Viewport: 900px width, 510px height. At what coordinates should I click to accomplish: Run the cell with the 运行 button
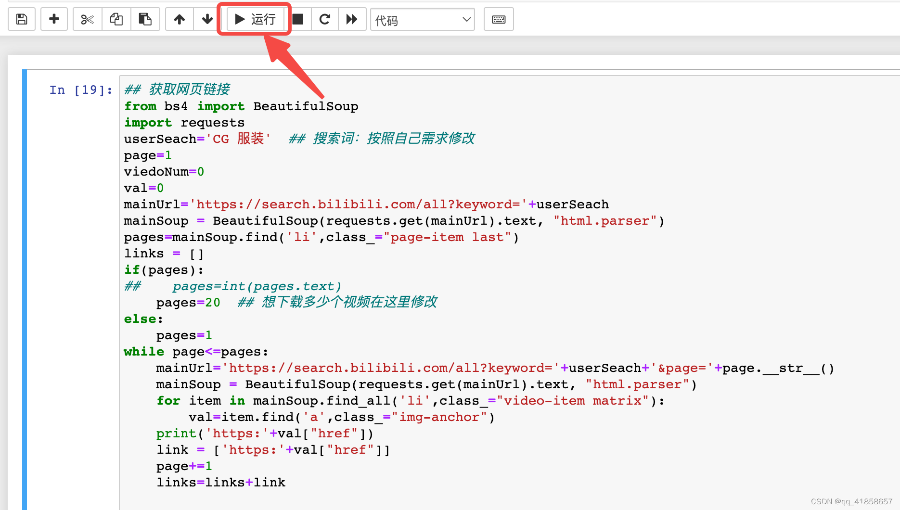click(255, 19)
